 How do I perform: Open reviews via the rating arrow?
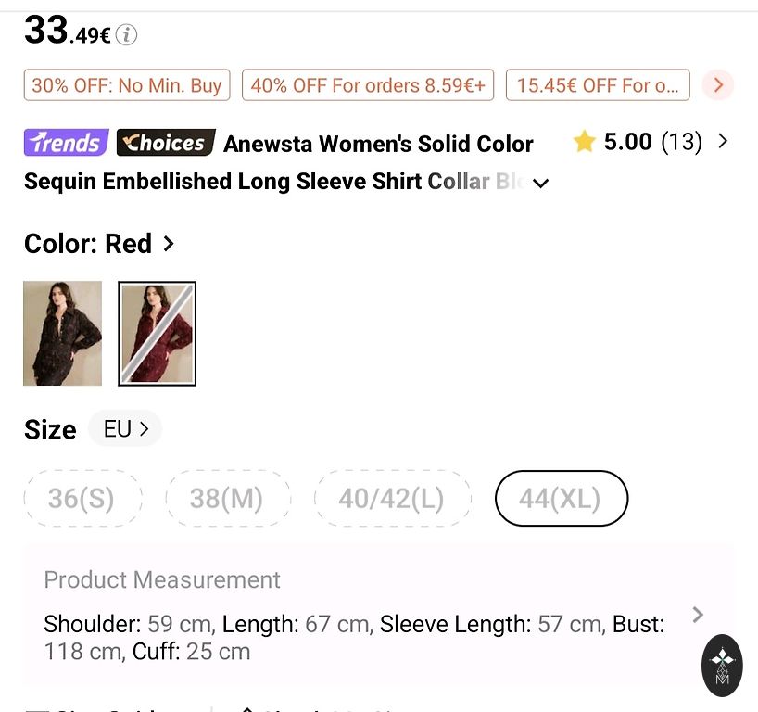click(x=723, y=142)
